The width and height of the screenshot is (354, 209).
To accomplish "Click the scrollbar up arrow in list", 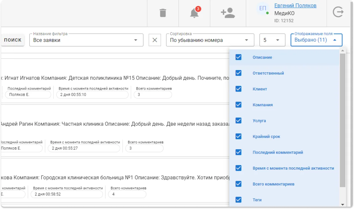I will 342,51.
